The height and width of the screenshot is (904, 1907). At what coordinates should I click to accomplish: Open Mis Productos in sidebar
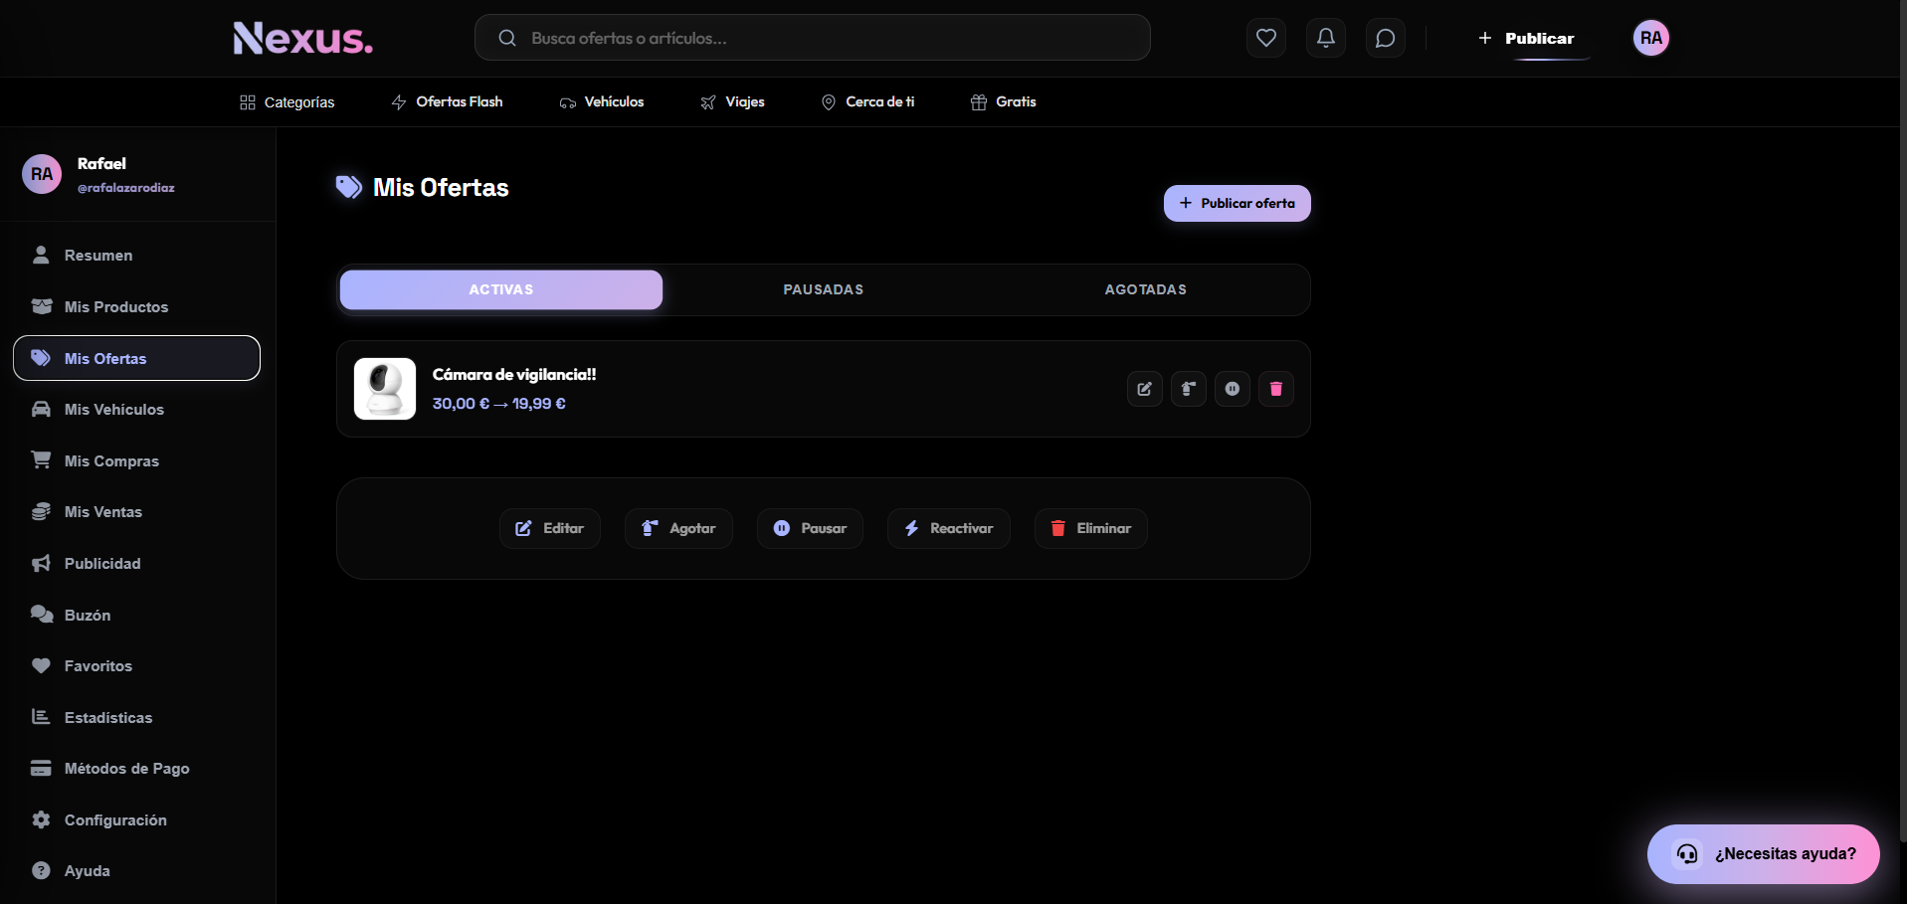tap(137, 306)
